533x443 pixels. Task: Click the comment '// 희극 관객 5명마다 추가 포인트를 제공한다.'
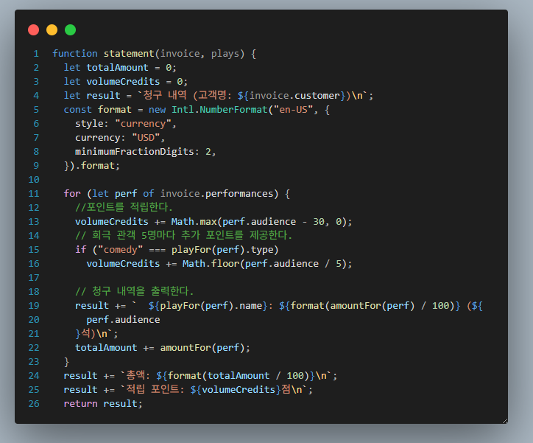pos(183,235)
